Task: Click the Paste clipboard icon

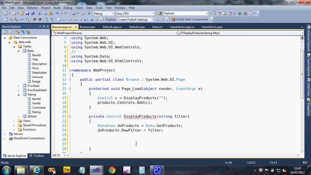Action: point(51,14)
